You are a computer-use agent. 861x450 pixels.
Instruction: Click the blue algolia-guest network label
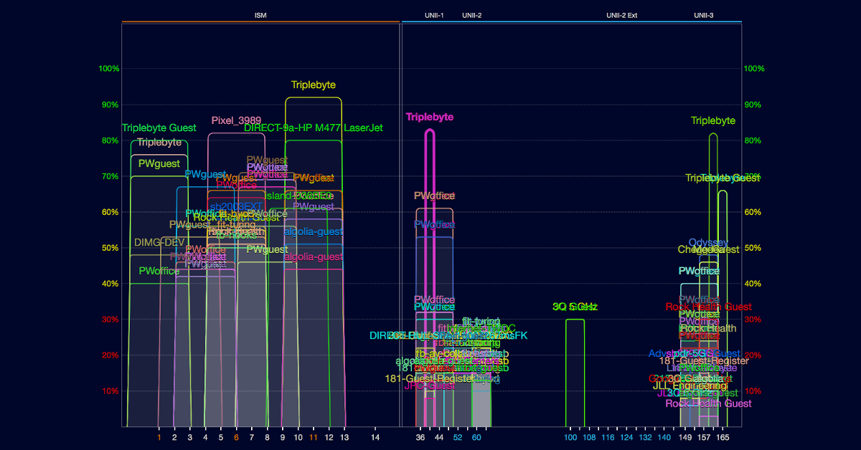pyautogui.click(x=314, y=231)
